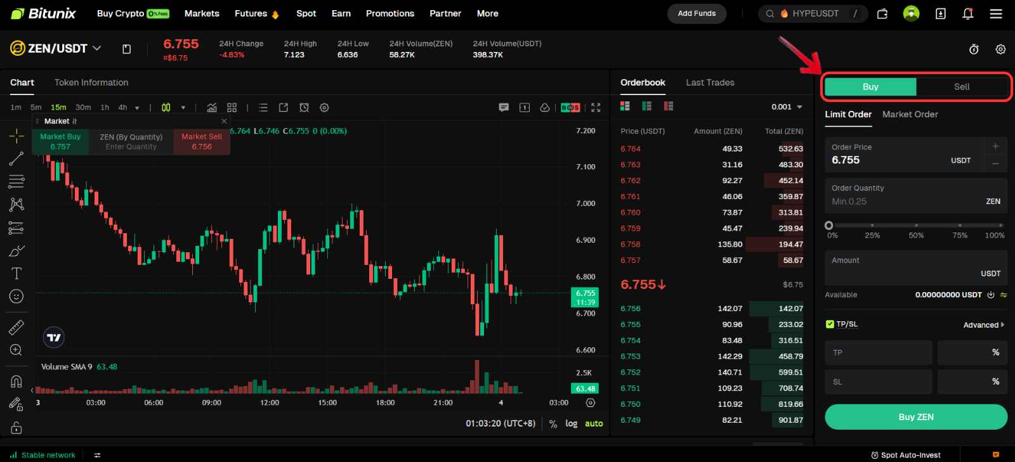Viewport: 1015px width, 462px height.
Task: Open the hamburger menu
Action: click(x=996, y=13)
